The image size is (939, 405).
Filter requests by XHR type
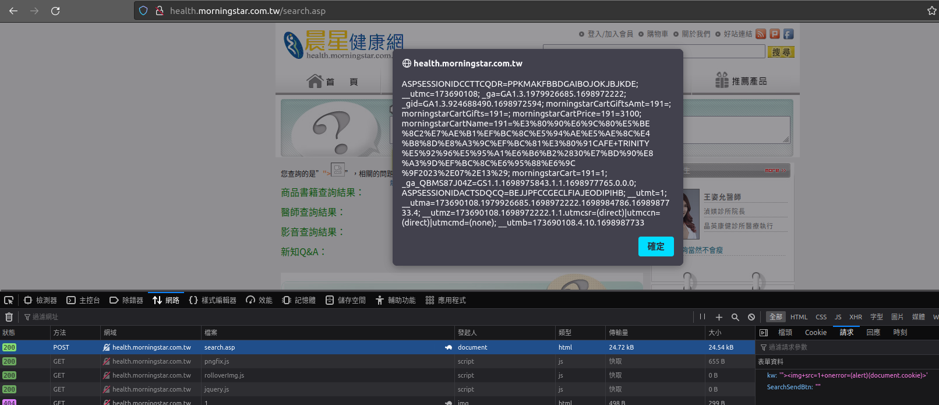(855, 317)
